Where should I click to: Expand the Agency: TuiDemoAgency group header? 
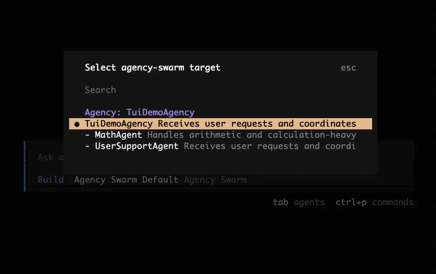pos(139,113)
